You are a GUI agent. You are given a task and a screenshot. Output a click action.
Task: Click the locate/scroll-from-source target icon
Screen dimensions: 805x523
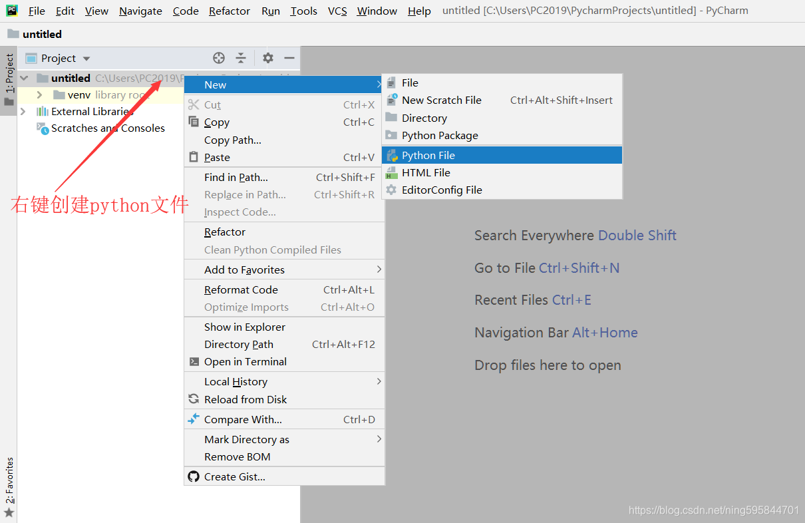pyautogui.click(x=219, y=58)
